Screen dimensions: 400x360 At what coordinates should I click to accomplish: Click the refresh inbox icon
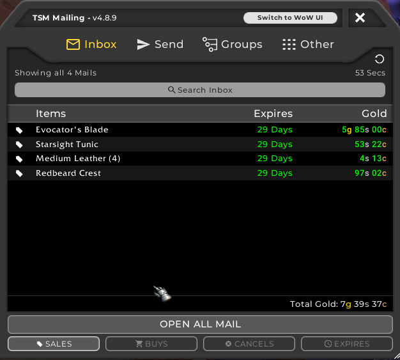tap(380, 59)
